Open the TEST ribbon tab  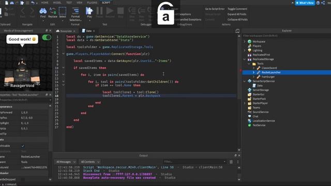[x=69, y=3]
